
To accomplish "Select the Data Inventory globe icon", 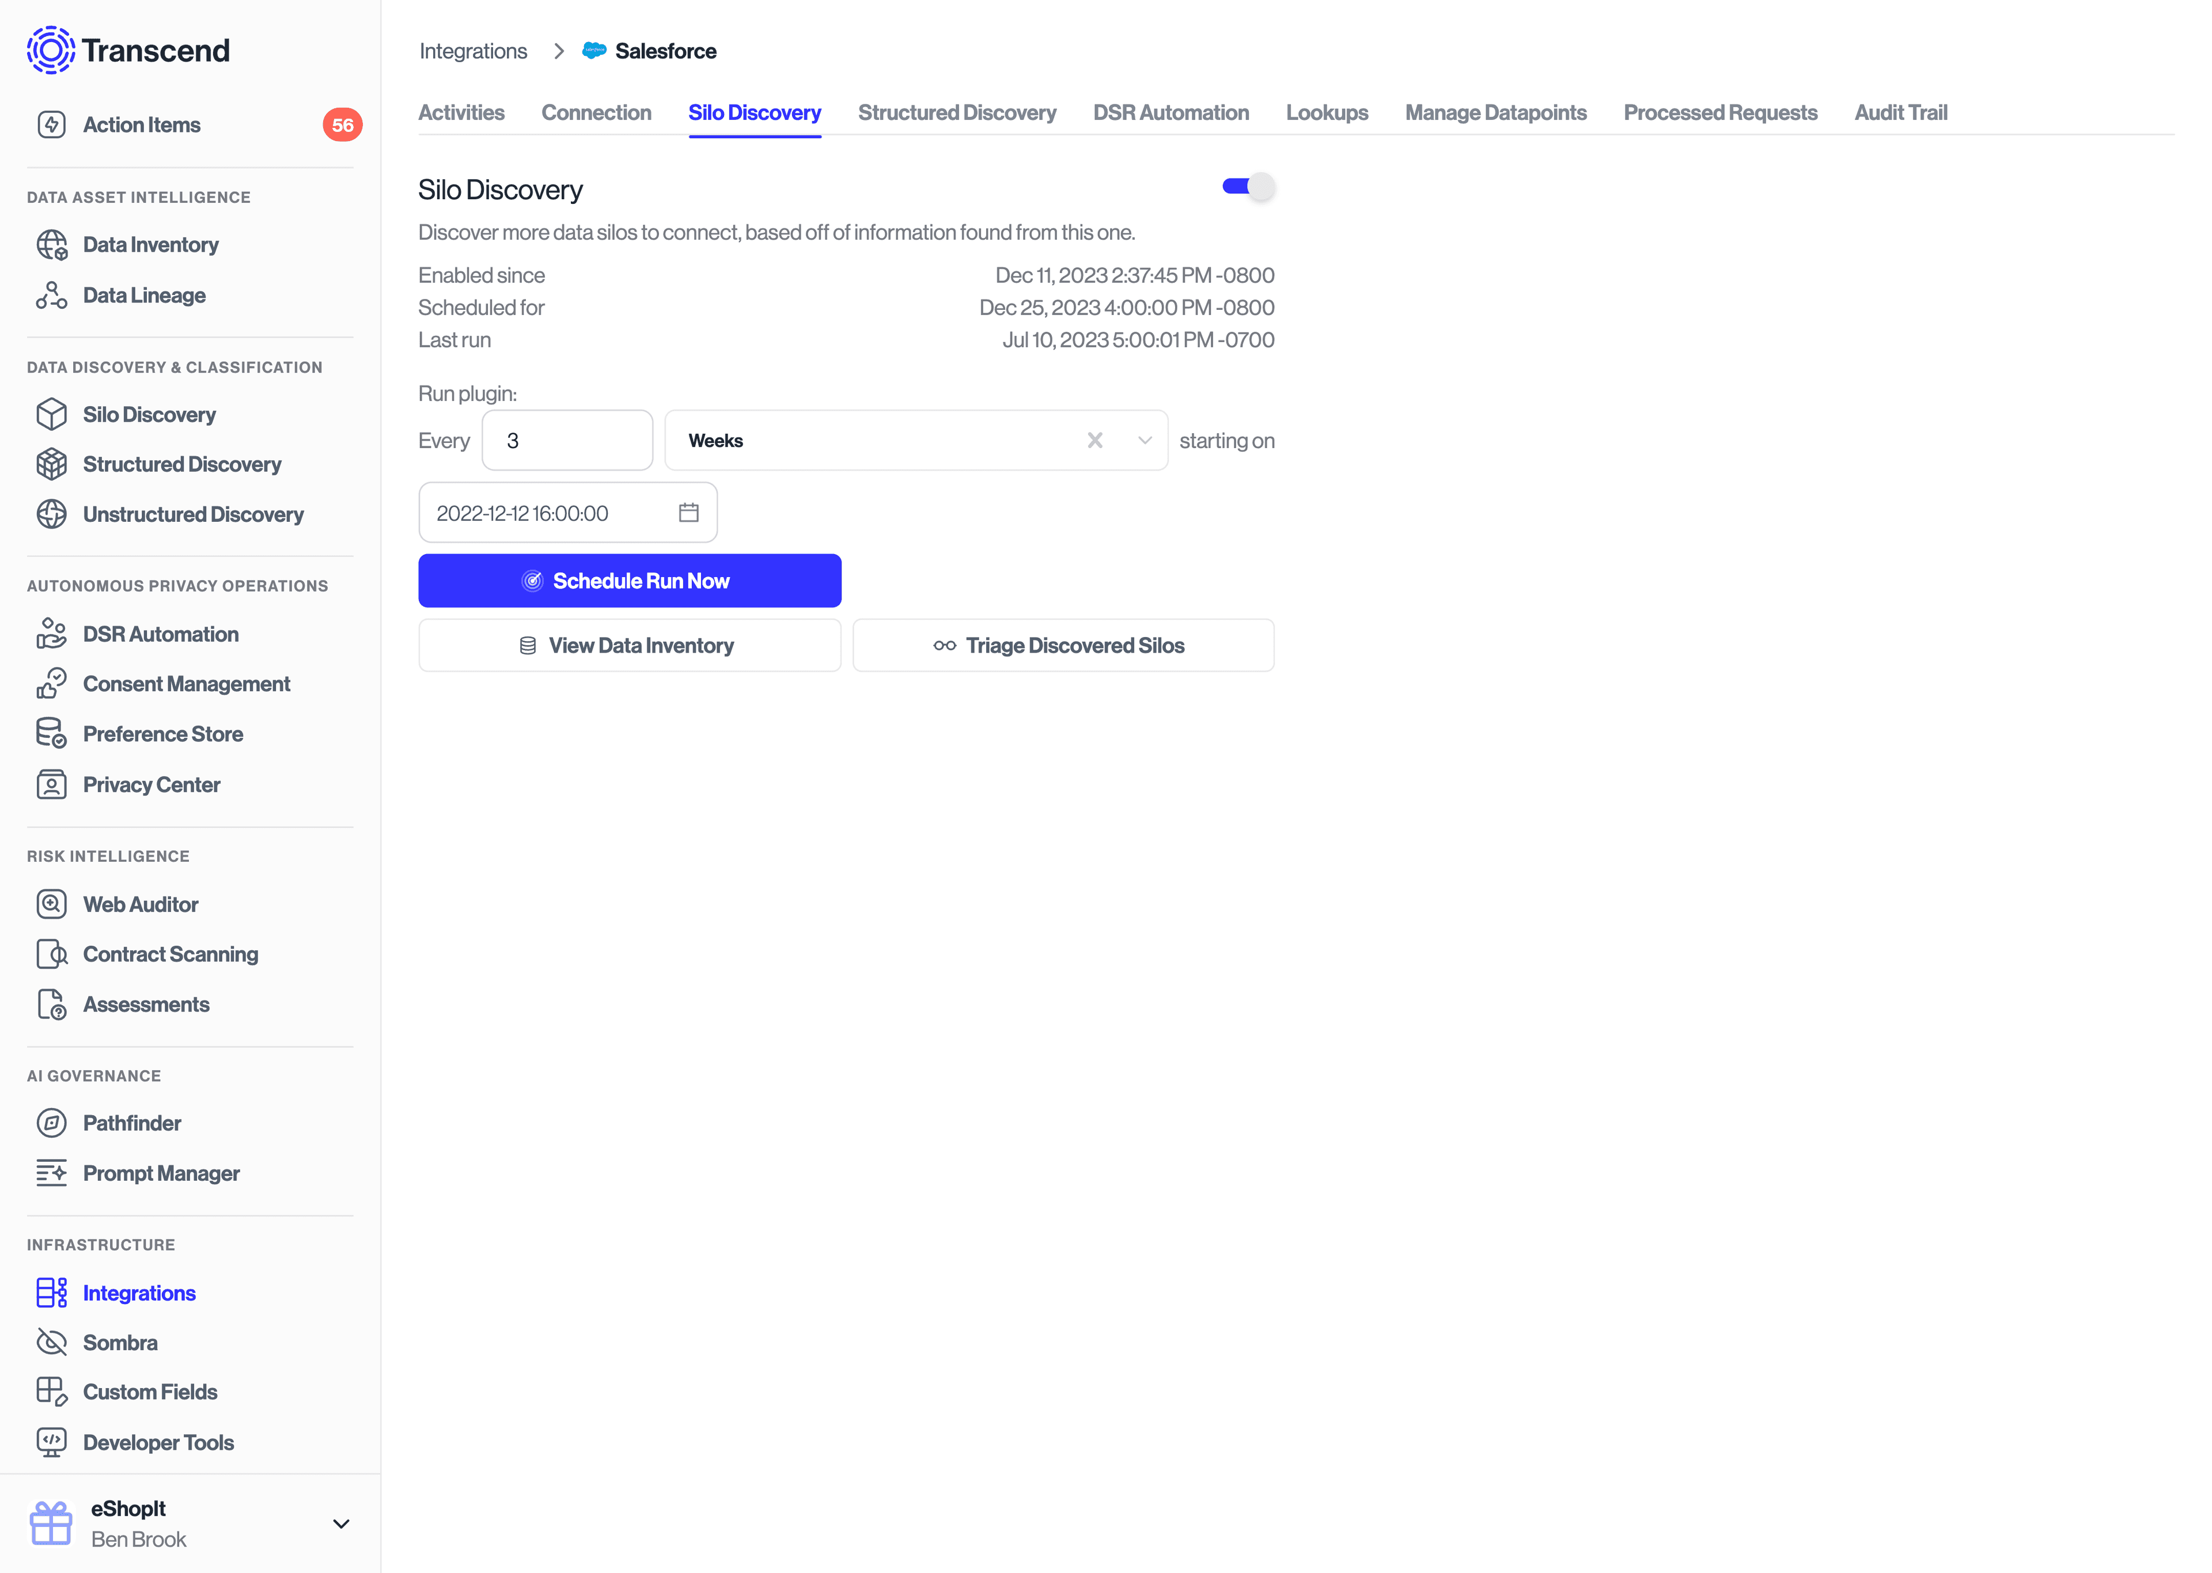I will coord(51,244).
